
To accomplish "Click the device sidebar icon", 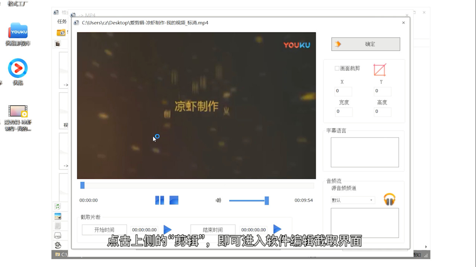I will [58, 235].
